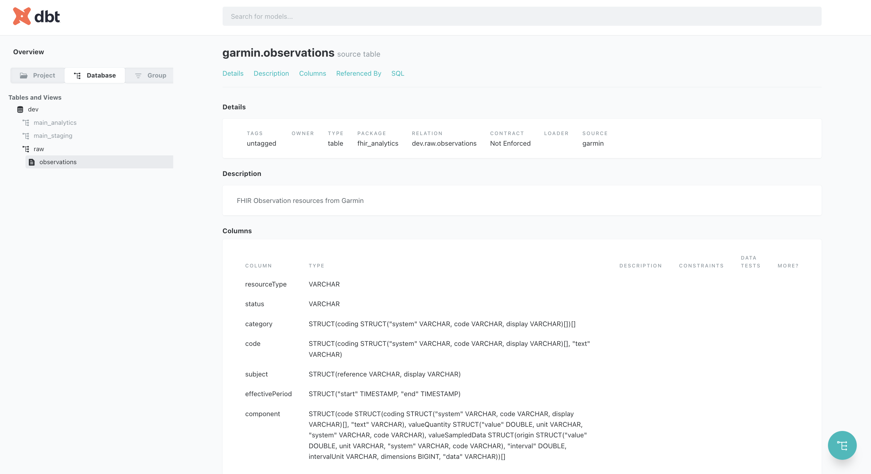Collapse the dev database node

[x=33, y=110]
